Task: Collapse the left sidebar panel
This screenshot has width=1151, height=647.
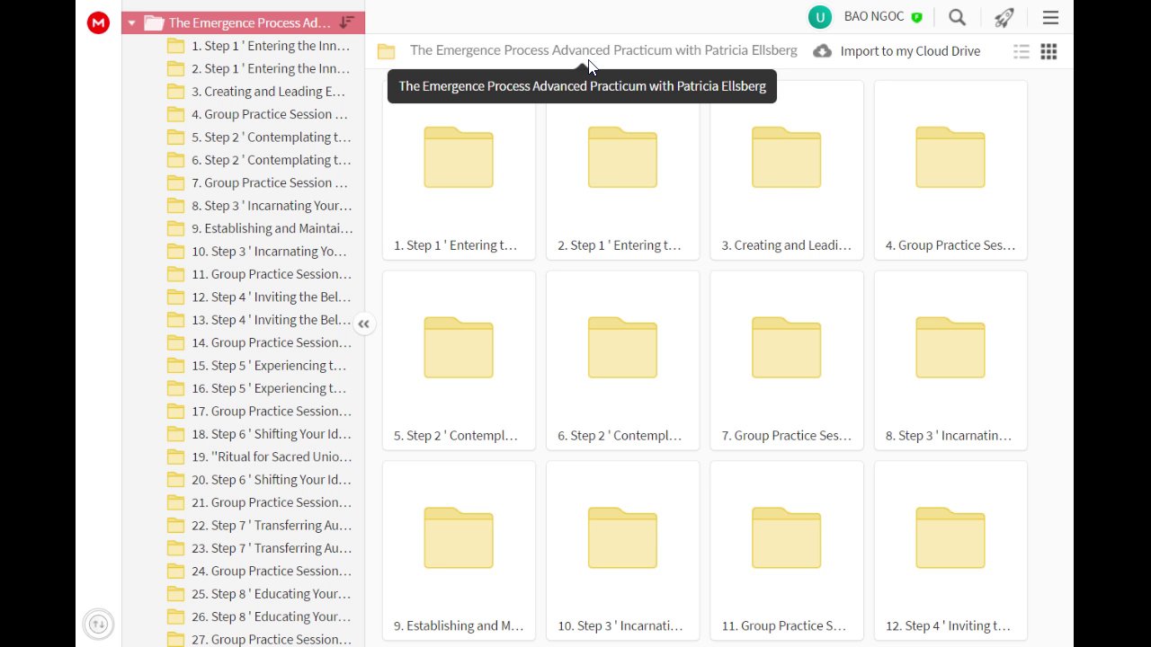Action: click(363, 324)
